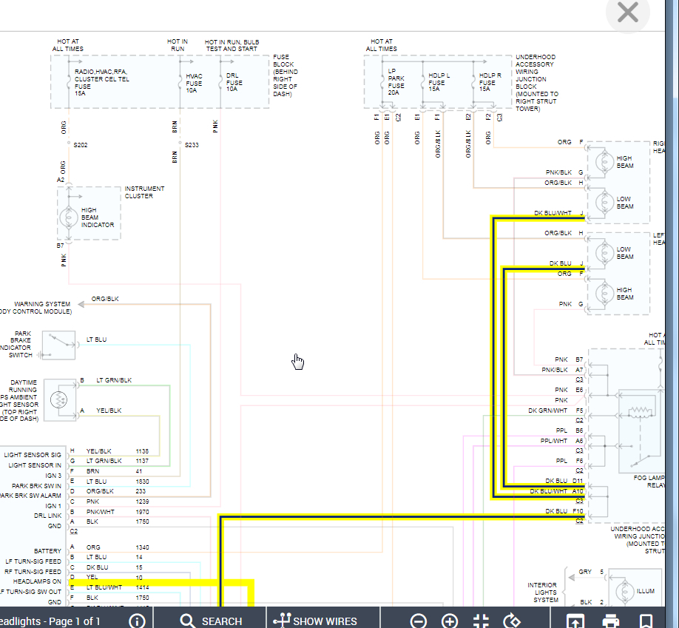Click the bookmark icon
This screenshot has width=679, height=628.
(646, 621)
